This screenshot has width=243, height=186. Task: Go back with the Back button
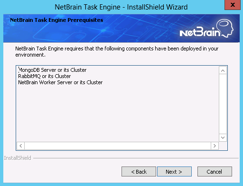pyautogui.click(x=139, y=171)
